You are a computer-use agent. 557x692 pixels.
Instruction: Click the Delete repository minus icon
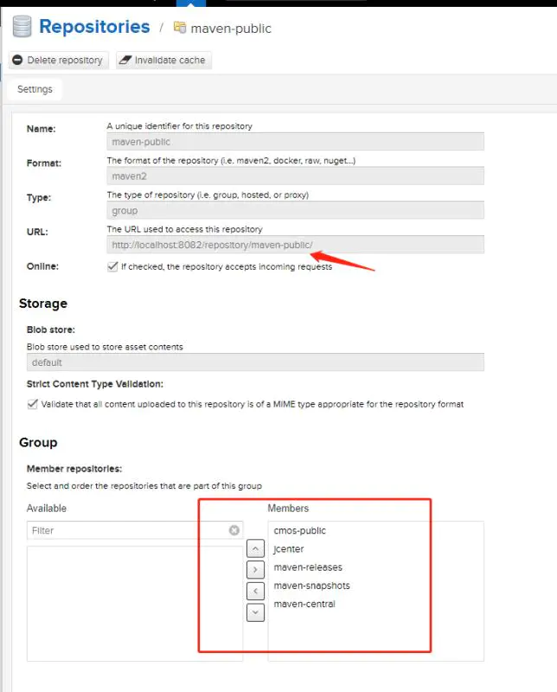pos(17,60)
